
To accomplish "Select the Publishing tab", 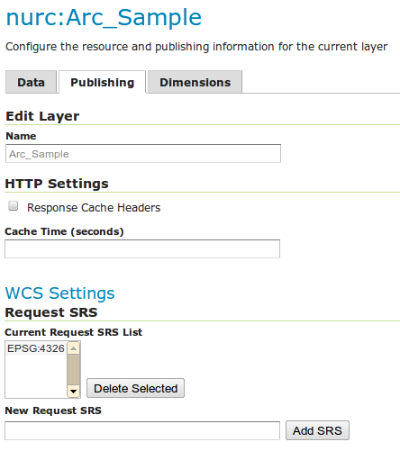I will click(x=102, y=82).
